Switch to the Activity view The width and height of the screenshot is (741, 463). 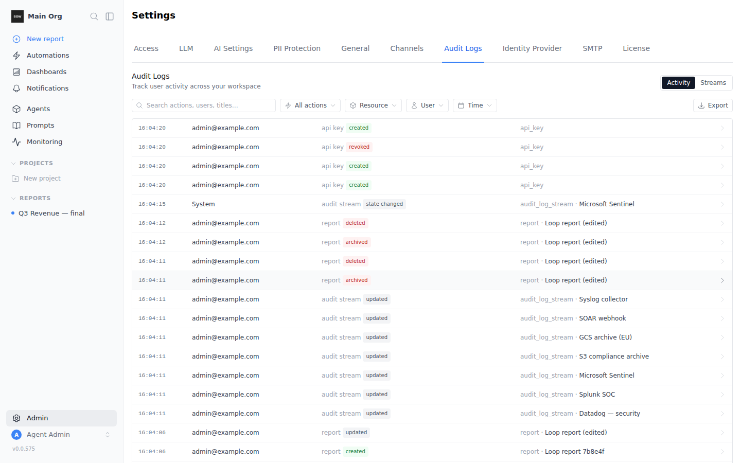pyautogui.click(x=678, y=83)
